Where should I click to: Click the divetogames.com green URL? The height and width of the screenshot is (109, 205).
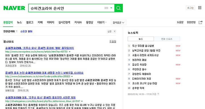pos(43,101)
